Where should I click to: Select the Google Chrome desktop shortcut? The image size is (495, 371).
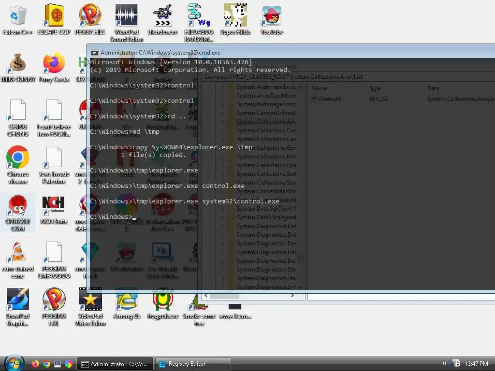point(18,165)
